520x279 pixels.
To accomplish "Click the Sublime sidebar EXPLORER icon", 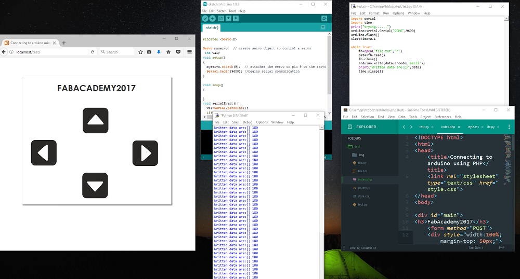I will coord(349,127).
